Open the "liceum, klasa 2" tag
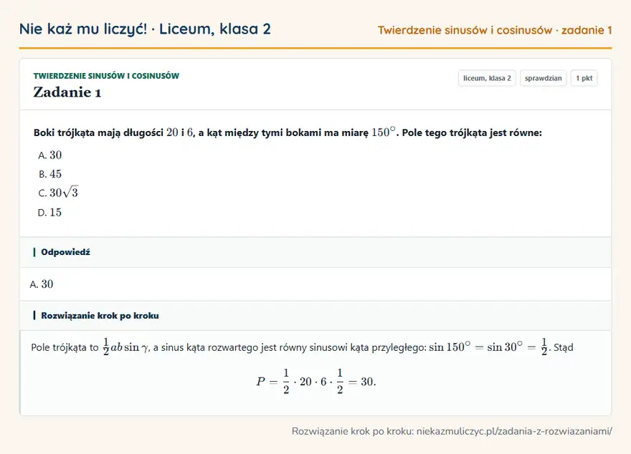This screenshot has height=454, width=631. click(487, 78)
